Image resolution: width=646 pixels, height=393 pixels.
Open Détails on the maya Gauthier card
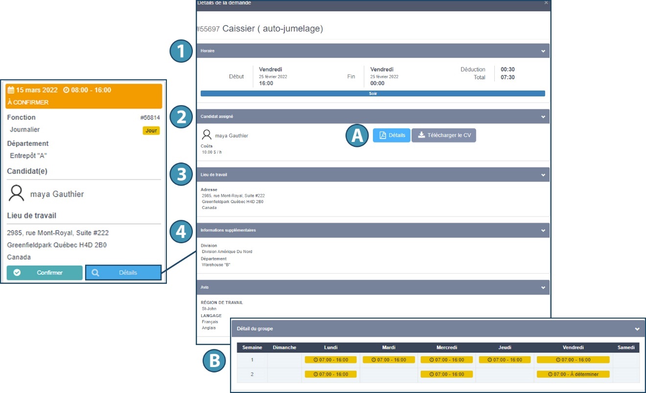[123, 273]
